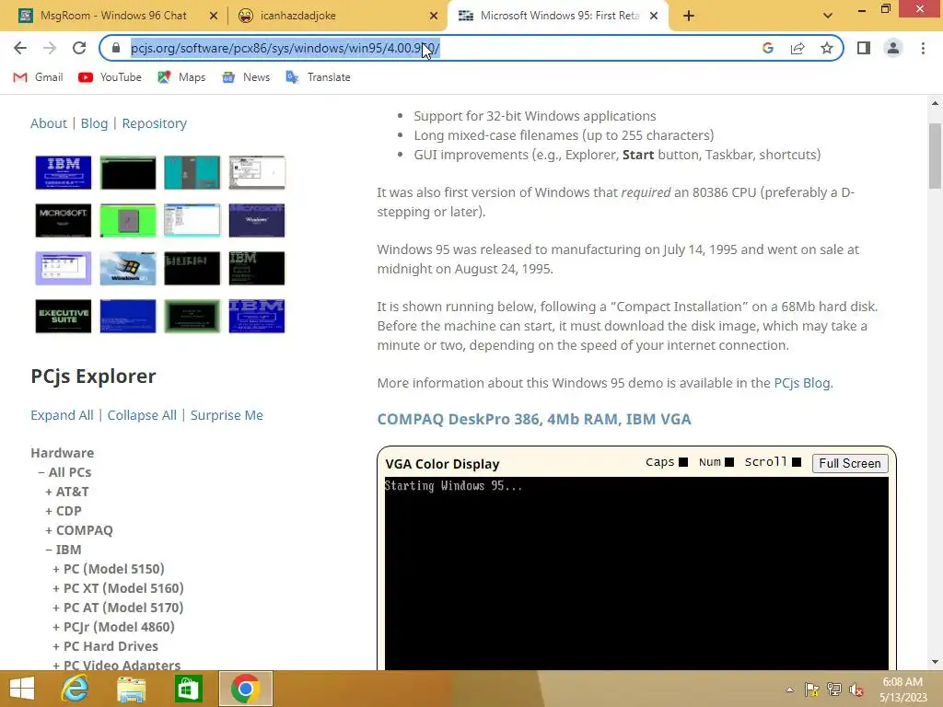The image size is (943, 707).
Task: Open the Gmail bookmark
Action: coord(38,77)
